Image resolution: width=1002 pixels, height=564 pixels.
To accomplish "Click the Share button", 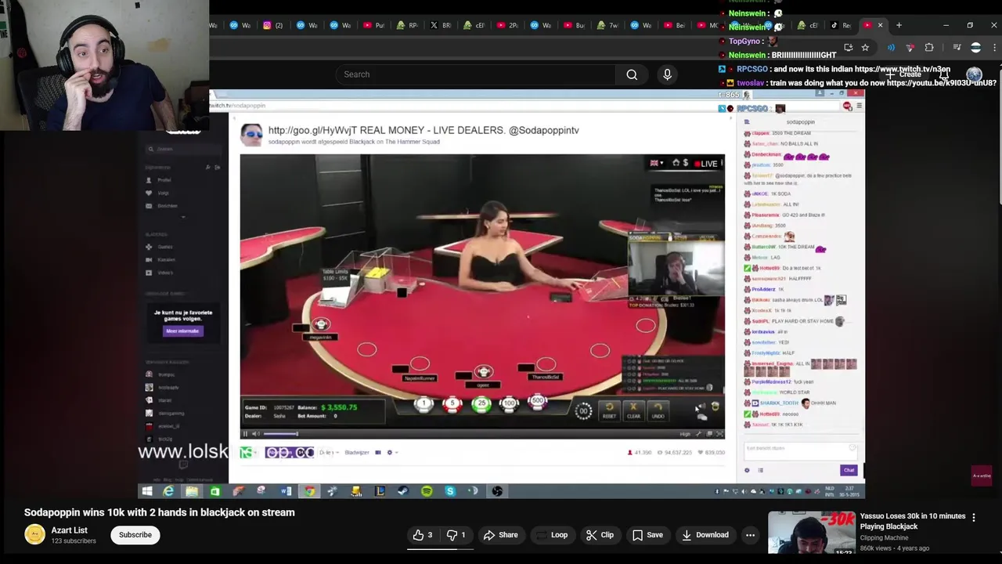I will (500, 535).
